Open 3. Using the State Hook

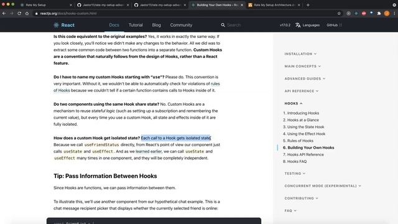(x=303, y=127)
